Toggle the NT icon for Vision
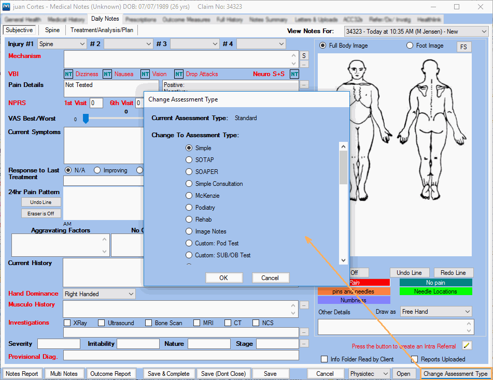Viewport: 493px width, 380px height. 145,74
